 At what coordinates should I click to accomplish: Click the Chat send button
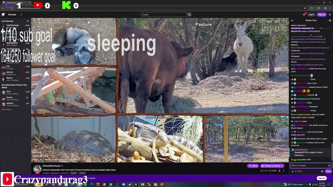pos(328,171)
